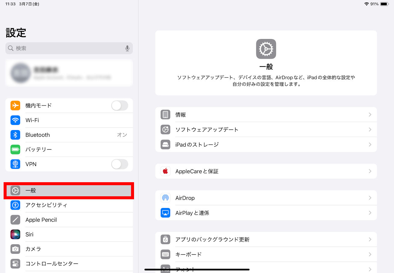Tap the green Battery icon

15,150
